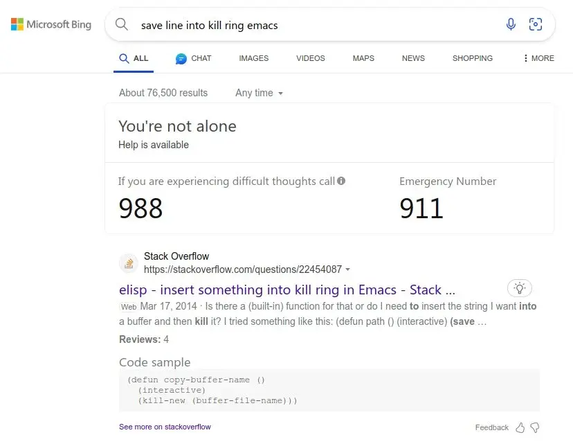This screenshot has width=573, height=444.
Task: Click the magnifier search icon in search box
Action: pyautogui.click(x=122, y=25)
